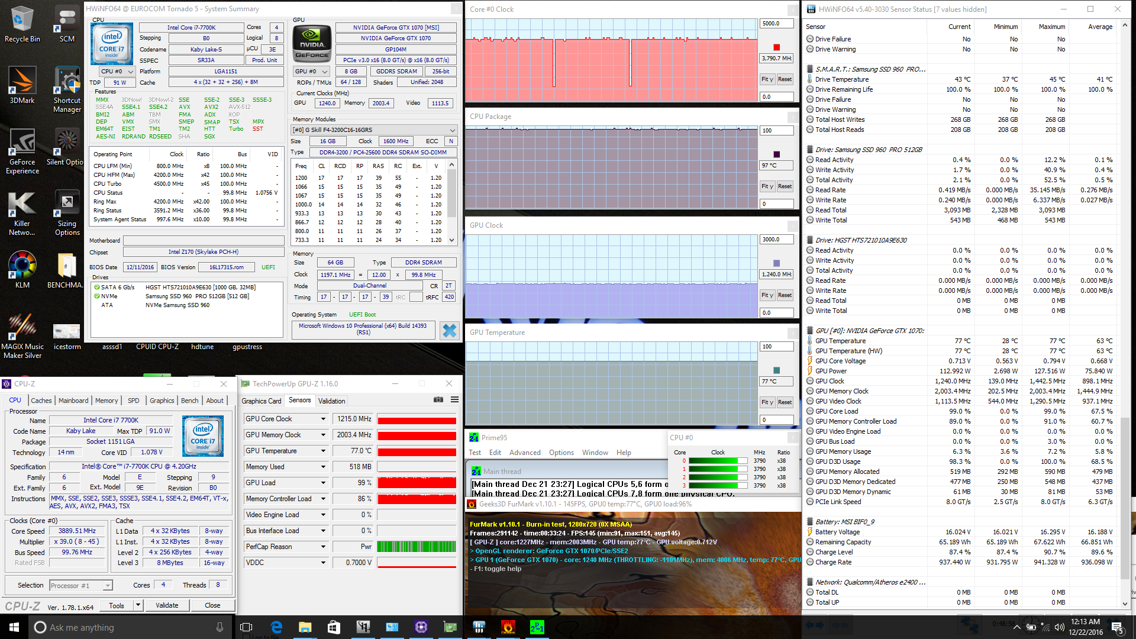
Task: Open the GPU #0 selector dropdown in HWiNFO summary
Action: [x=312, y=72]
